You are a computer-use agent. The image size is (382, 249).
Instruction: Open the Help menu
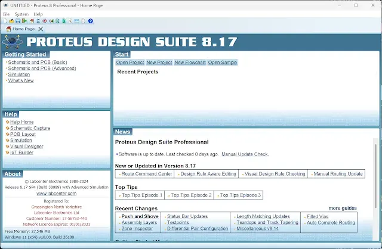38,14
